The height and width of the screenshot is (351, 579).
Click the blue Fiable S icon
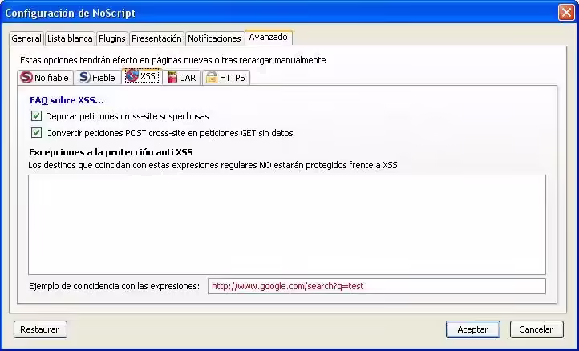pyautogui.click(x=84, y=77)
